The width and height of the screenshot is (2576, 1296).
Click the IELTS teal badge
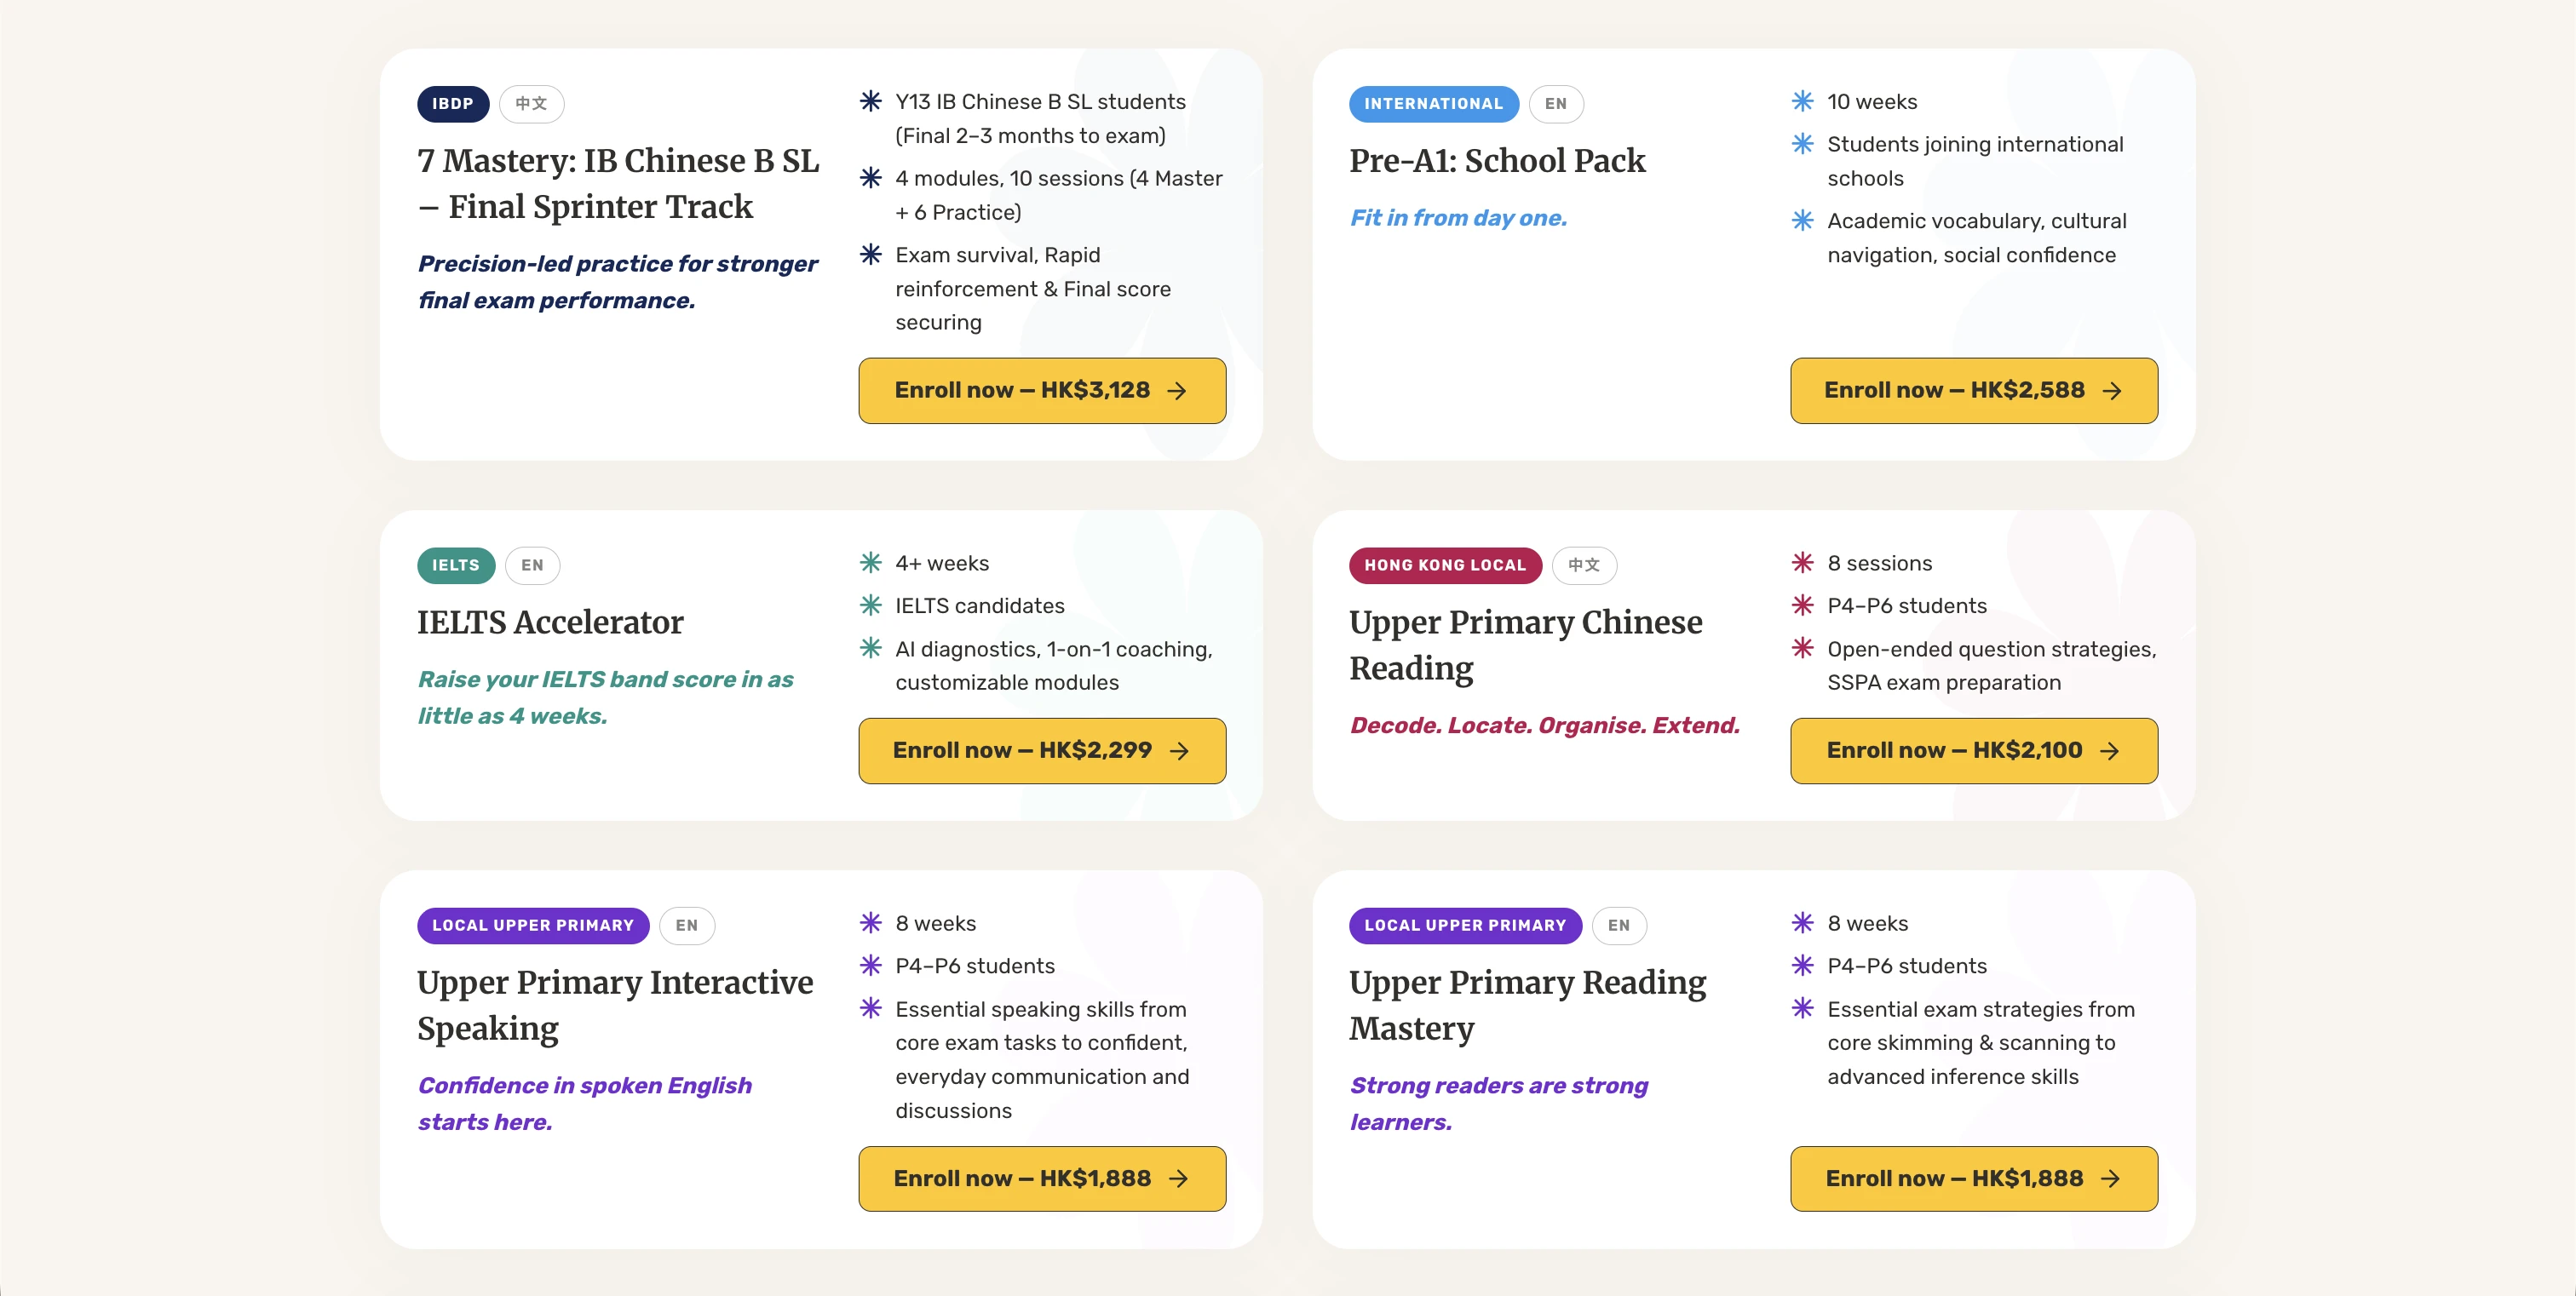456,565
